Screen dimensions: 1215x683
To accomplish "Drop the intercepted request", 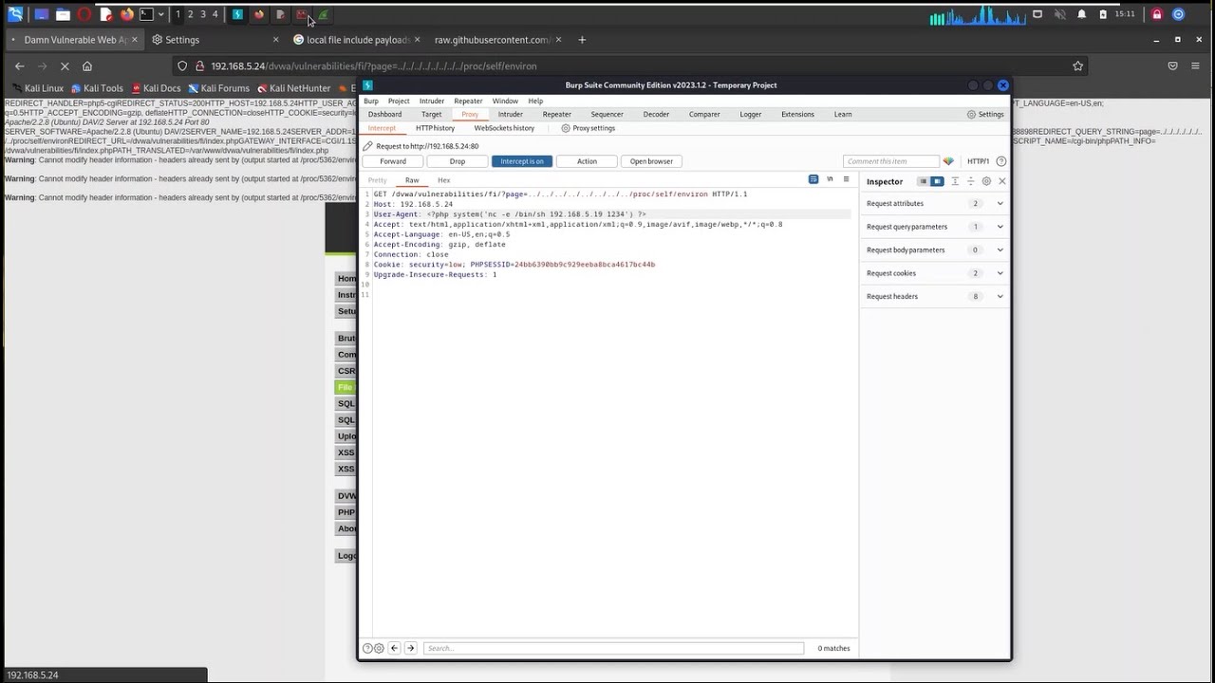I will pyautogui.click(x=458, y=161).
